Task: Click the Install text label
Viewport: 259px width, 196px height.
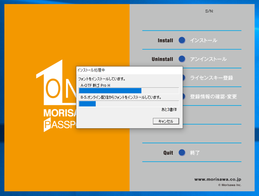Action: pyautogui.click(x=165, y=40)
